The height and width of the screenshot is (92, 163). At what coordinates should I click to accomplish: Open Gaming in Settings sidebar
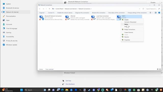16,32
